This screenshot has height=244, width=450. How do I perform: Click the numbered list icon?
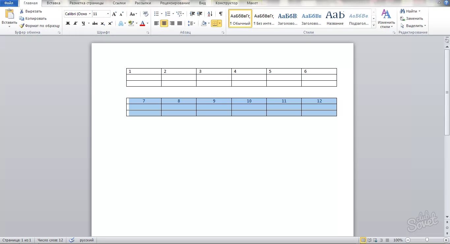168,14
